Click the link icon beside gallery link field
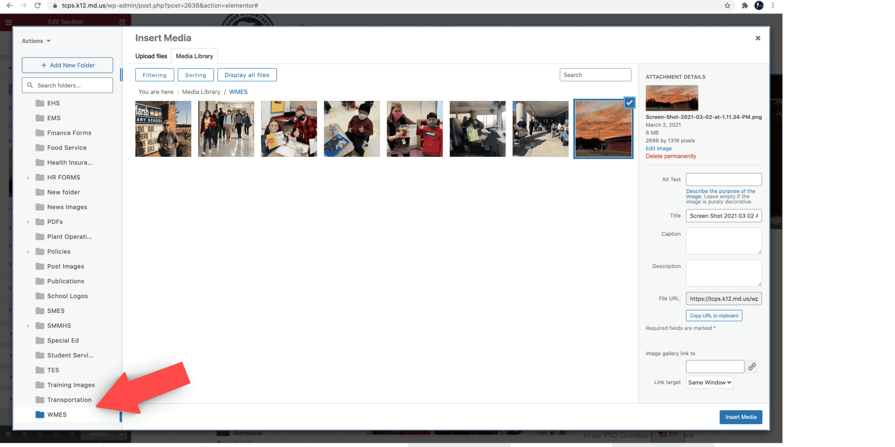Screen dimensions: 895x447 coord(752,367)
